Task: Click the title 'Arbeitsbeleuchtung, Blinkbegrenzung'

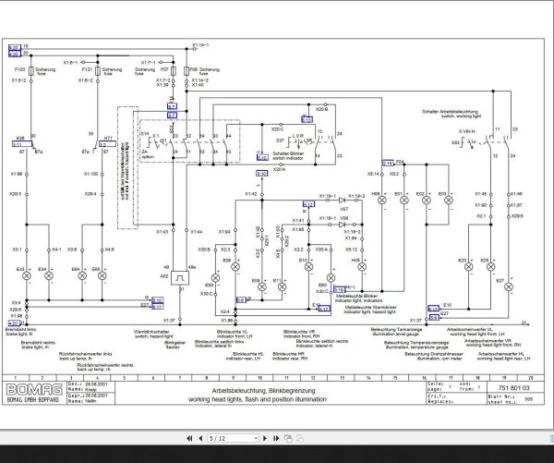Action: [x=263, y=391]
